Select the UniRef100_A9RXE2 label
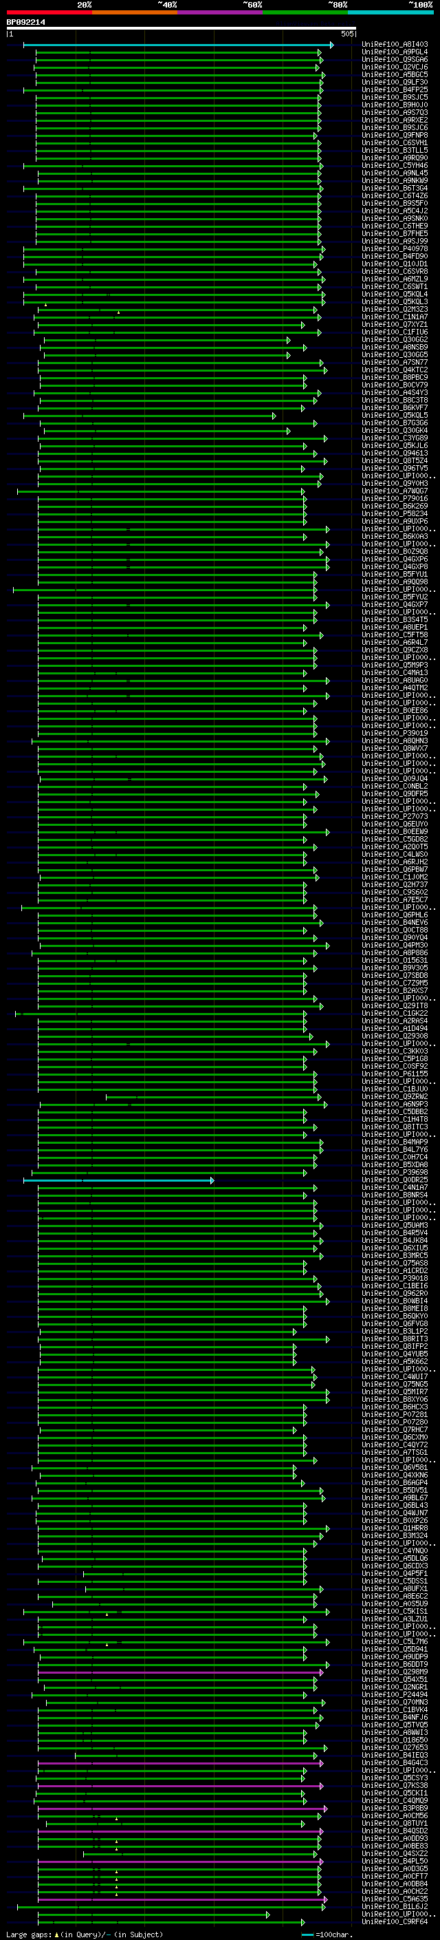 point(395,120)
